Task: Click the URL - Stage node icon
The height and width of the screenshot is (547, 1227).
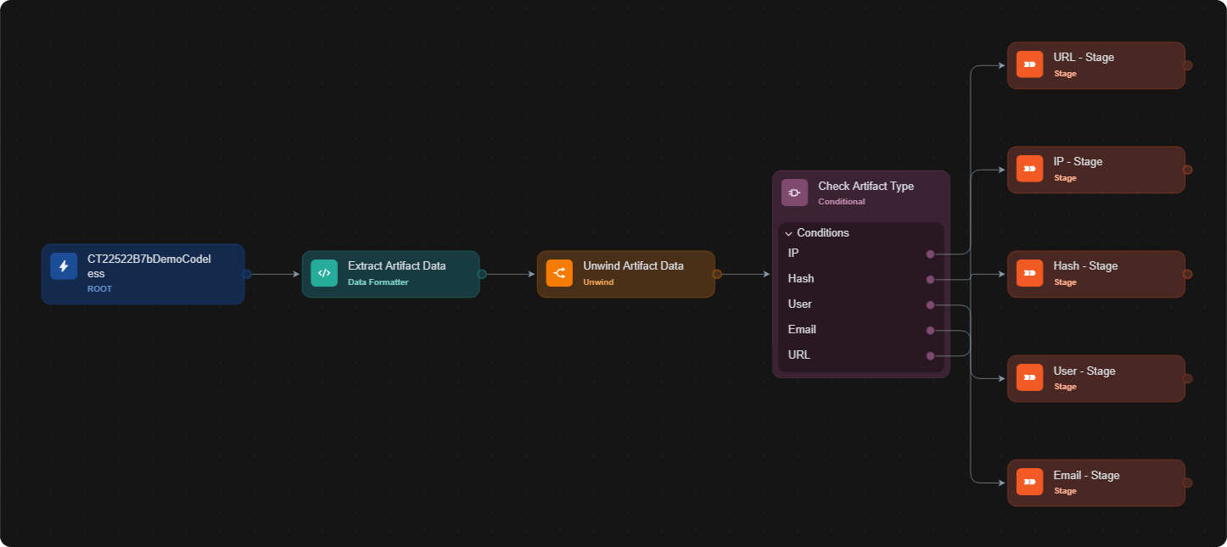Action: pyautogui.click(x=1030, y=64)
